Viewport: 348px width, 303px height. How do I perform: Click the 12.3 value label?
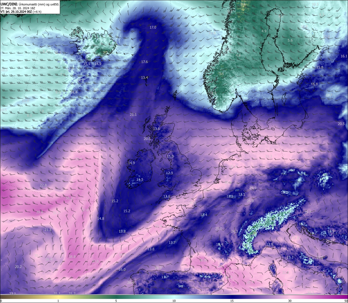[x=230, y=196]
